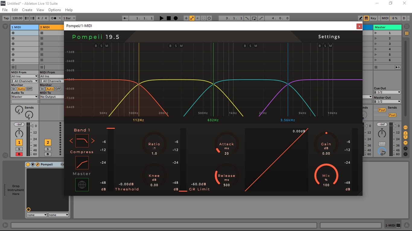Close the Pompeii plugin window

tap(359, 26)
